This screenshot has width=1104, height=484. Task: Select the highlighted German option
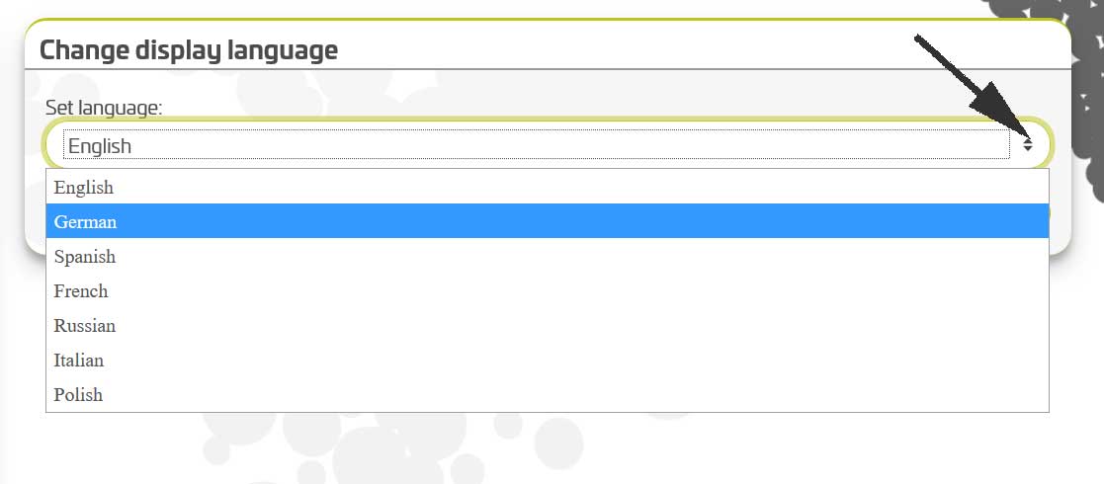(x=548, y=221)
